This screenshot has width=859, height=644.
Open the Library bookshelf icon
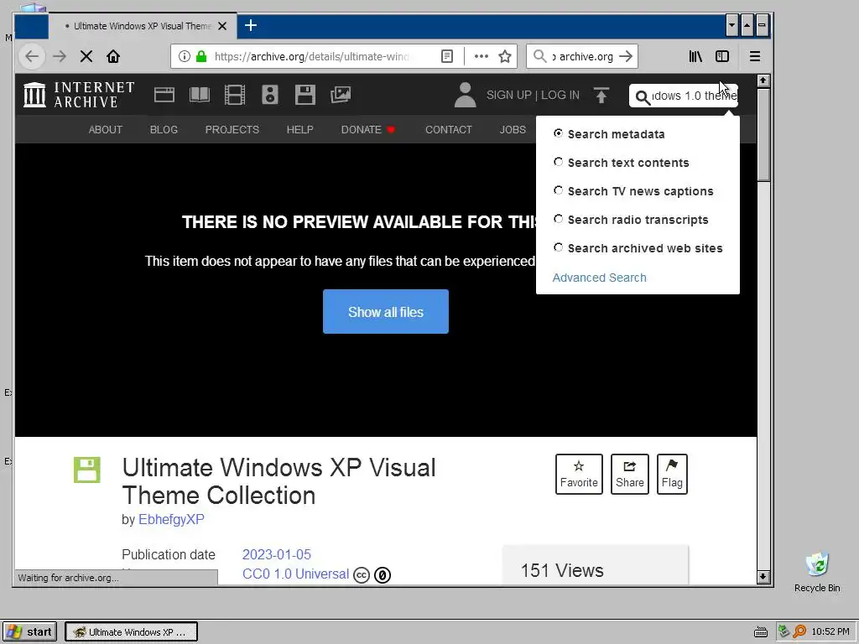pos(695,56)
